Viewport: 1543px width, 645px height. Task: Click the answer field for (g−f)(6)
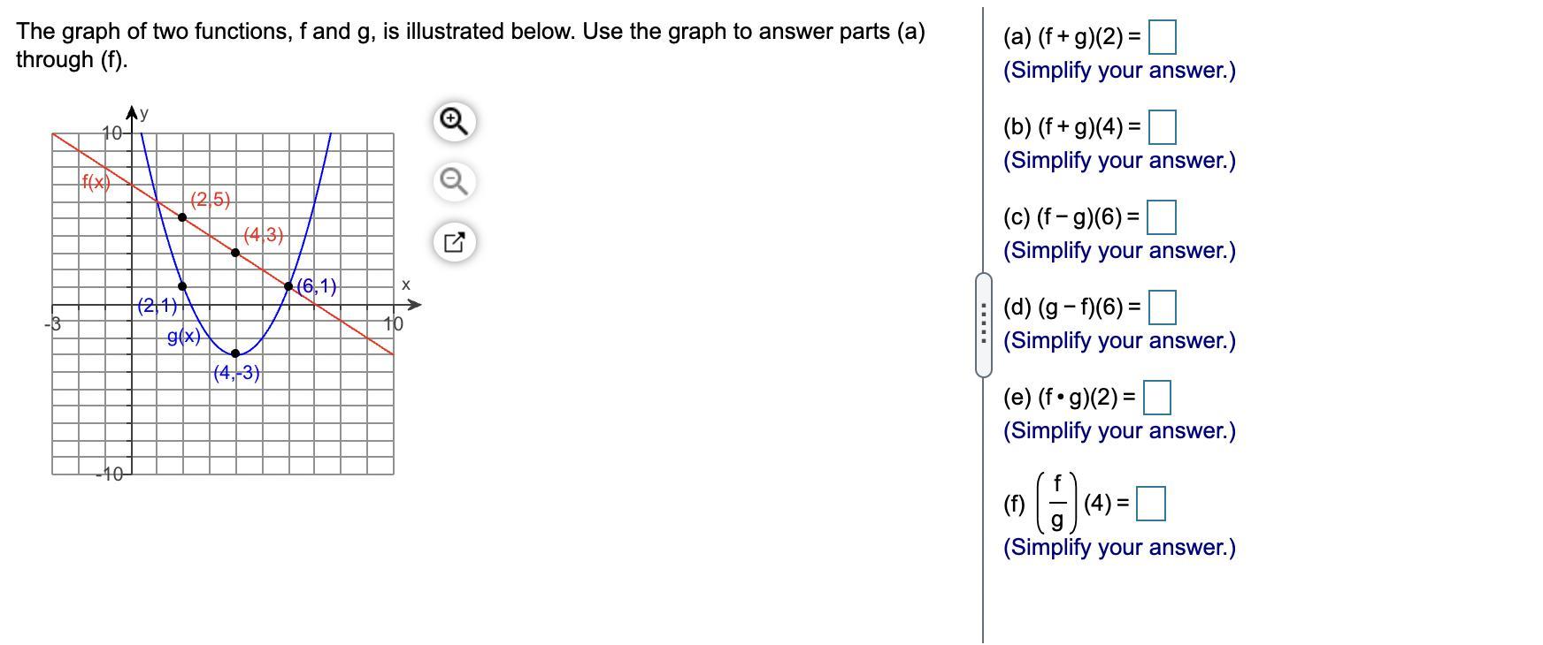(1163, 307)
